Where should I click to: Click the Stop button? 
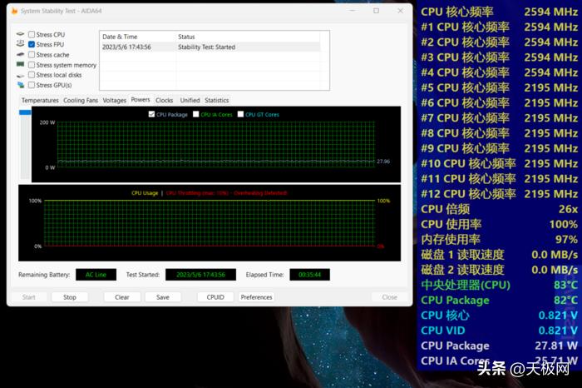tap(69, 297)
